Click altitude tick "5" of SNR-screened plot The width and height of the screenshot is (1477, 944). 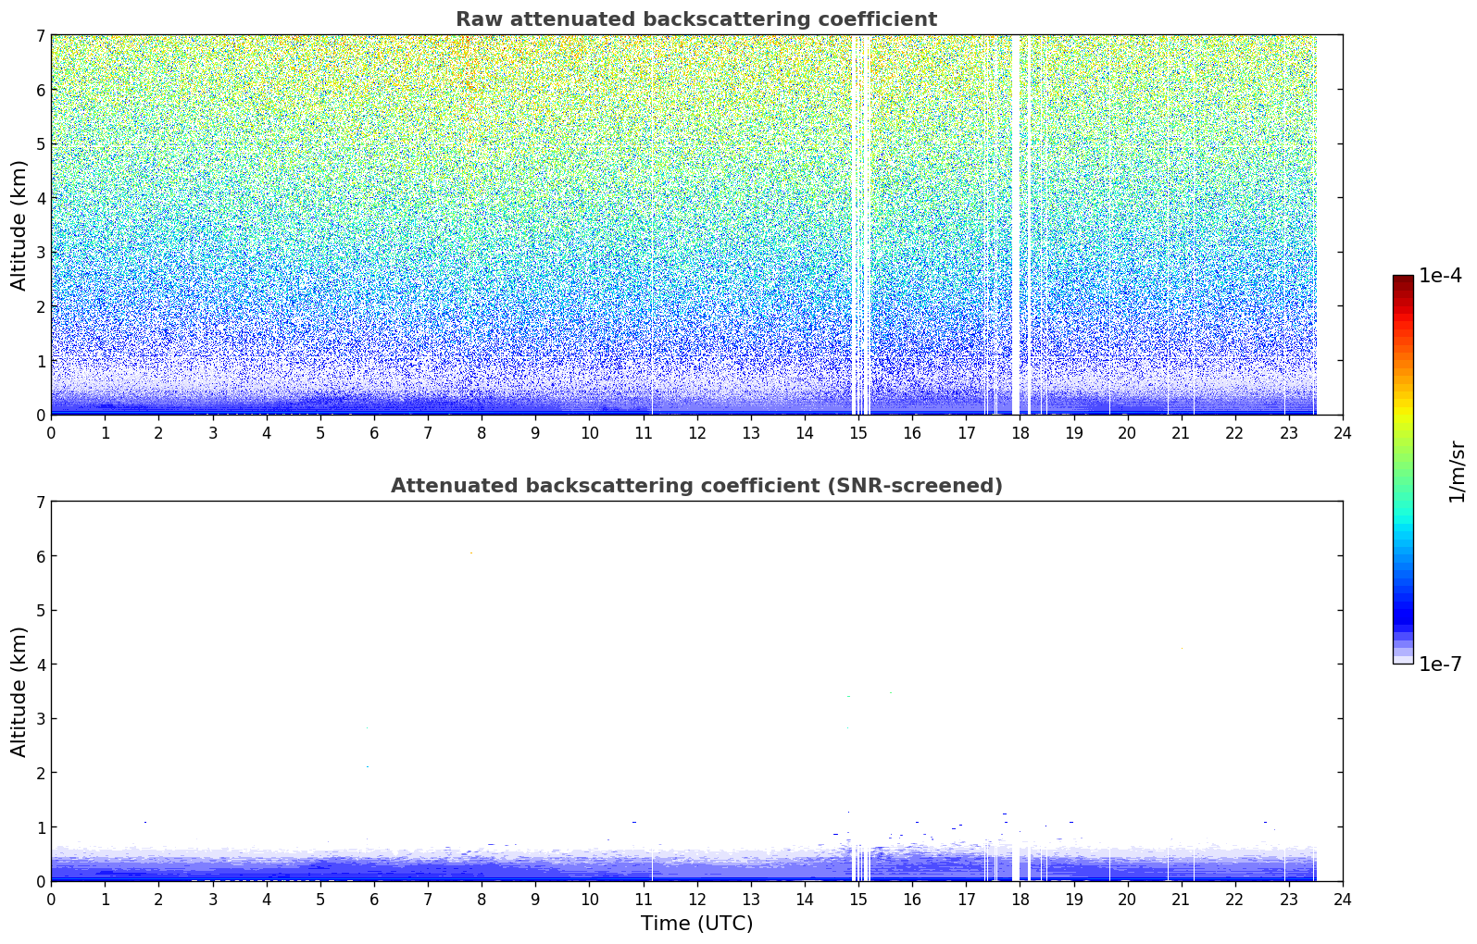41,611
